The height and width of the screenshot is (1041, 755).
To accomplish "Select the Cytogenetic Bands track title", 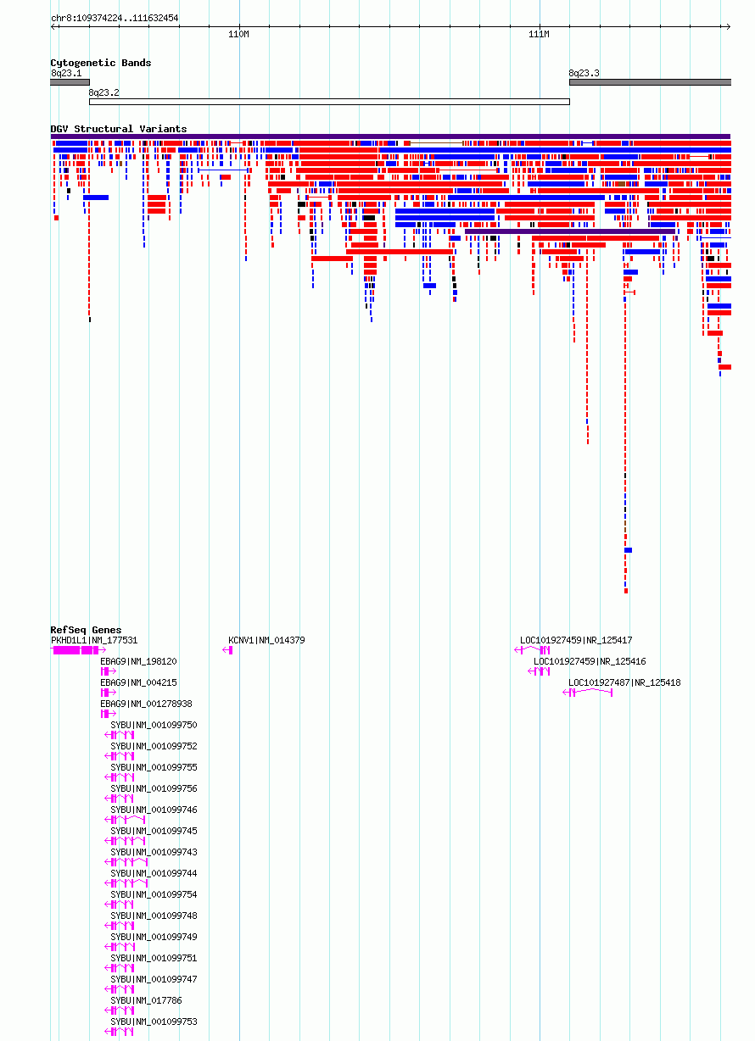I will 101,63.
